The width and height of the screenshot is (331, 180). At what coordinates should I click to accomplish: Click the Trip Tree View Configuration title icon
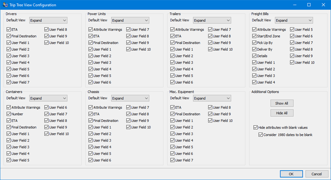tap(5, 5)
